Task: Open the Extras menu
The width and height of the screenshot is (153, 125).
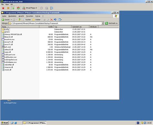Action: click(38, 16)
